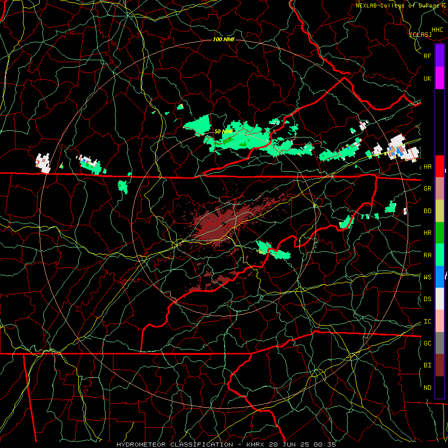Click the UK legend label
This screenshot has height=448, width=448.
427,78
